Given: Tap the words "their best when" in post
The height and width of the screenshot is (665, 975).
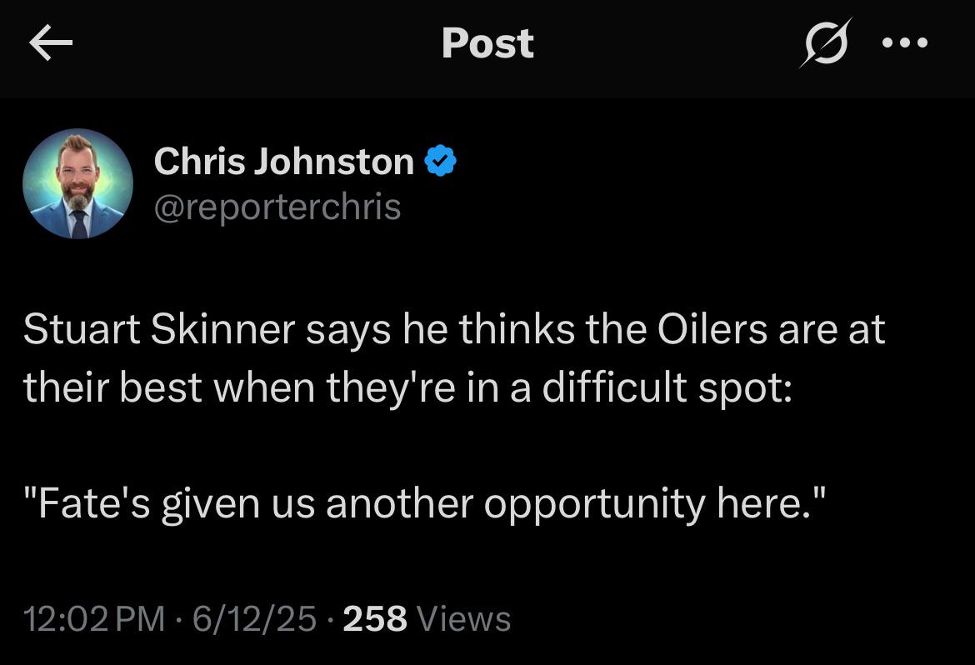Looking at the screenshot, I should pos(169,387).
